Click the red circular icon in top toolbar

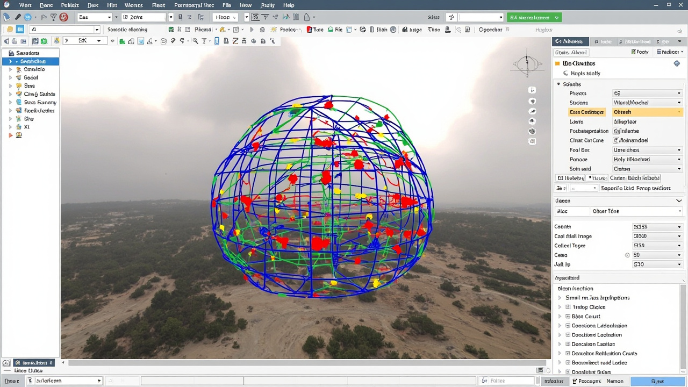pos(63,17)
